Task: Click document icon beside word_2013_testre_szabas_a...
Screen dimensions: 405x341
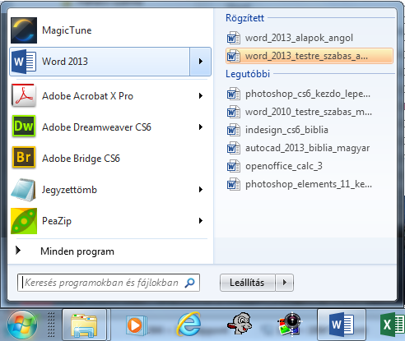Action: click(x=233, y=56)
